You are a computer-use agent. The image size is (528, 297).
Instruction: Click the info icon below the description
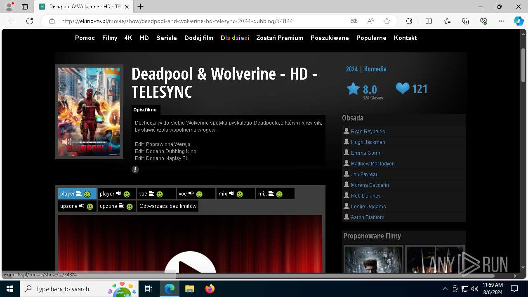135,170
